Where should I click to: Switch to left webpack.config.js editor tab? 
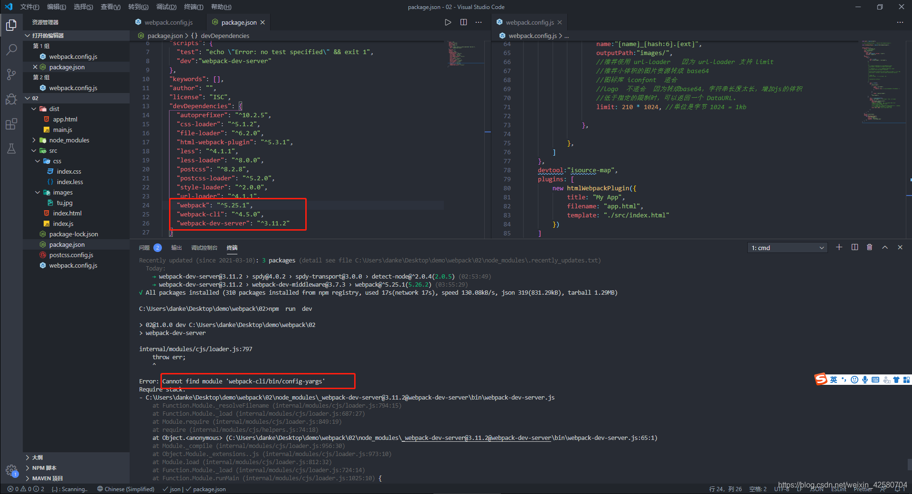(x=168, y=22)
